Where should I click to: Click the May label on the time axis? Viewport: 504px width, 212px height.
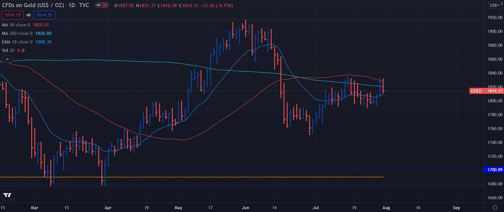pos(178,208)
